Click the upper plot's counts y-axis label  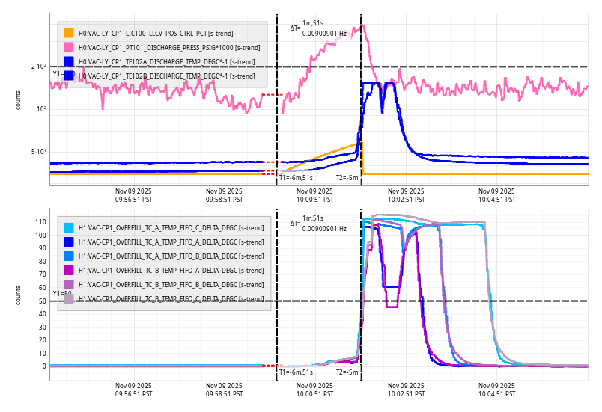19,99
